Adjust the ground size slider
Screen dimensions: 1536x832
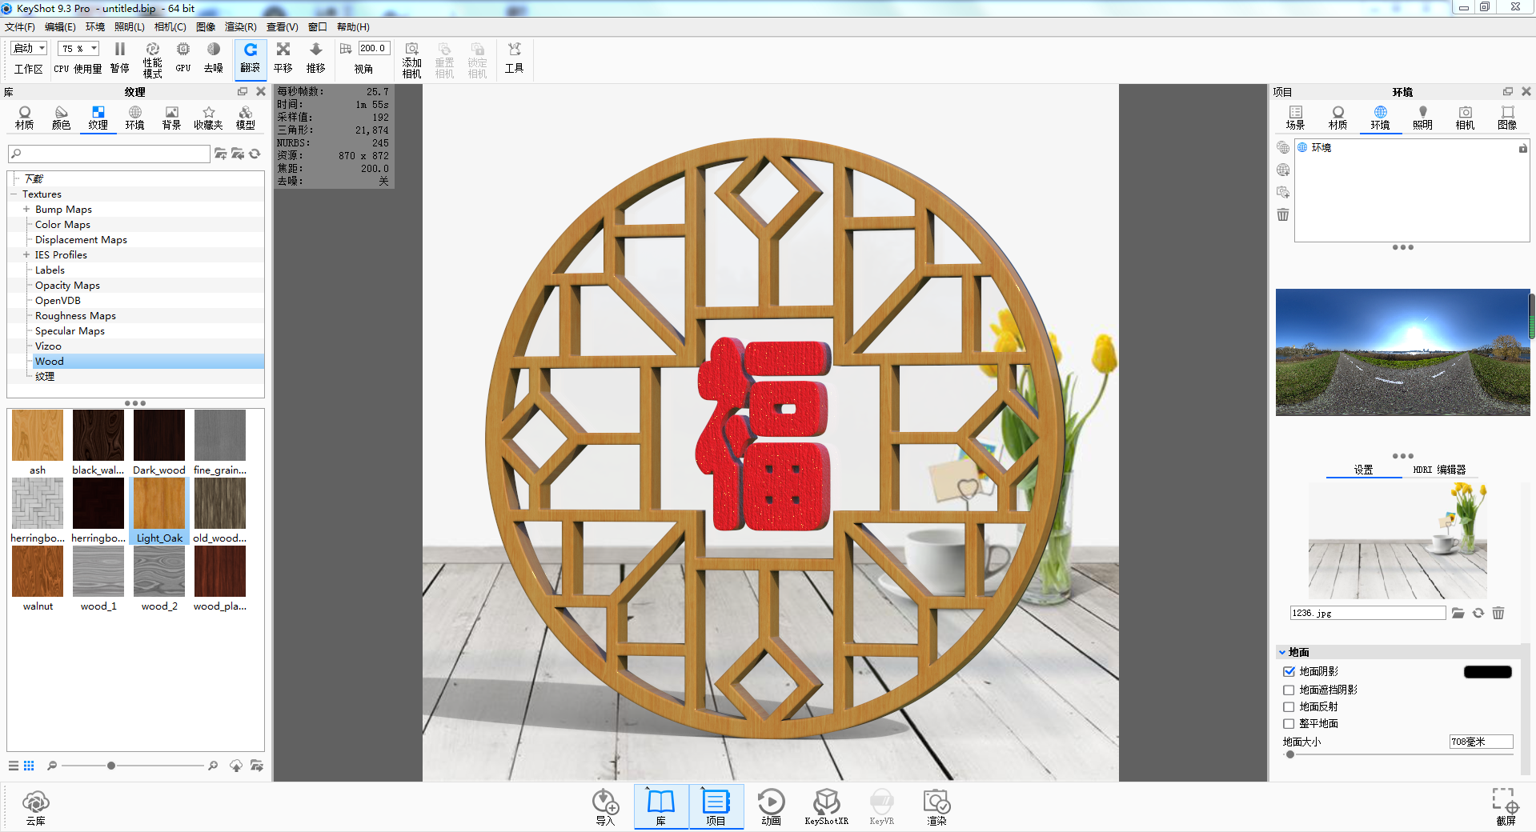[x=1290, y=754]
